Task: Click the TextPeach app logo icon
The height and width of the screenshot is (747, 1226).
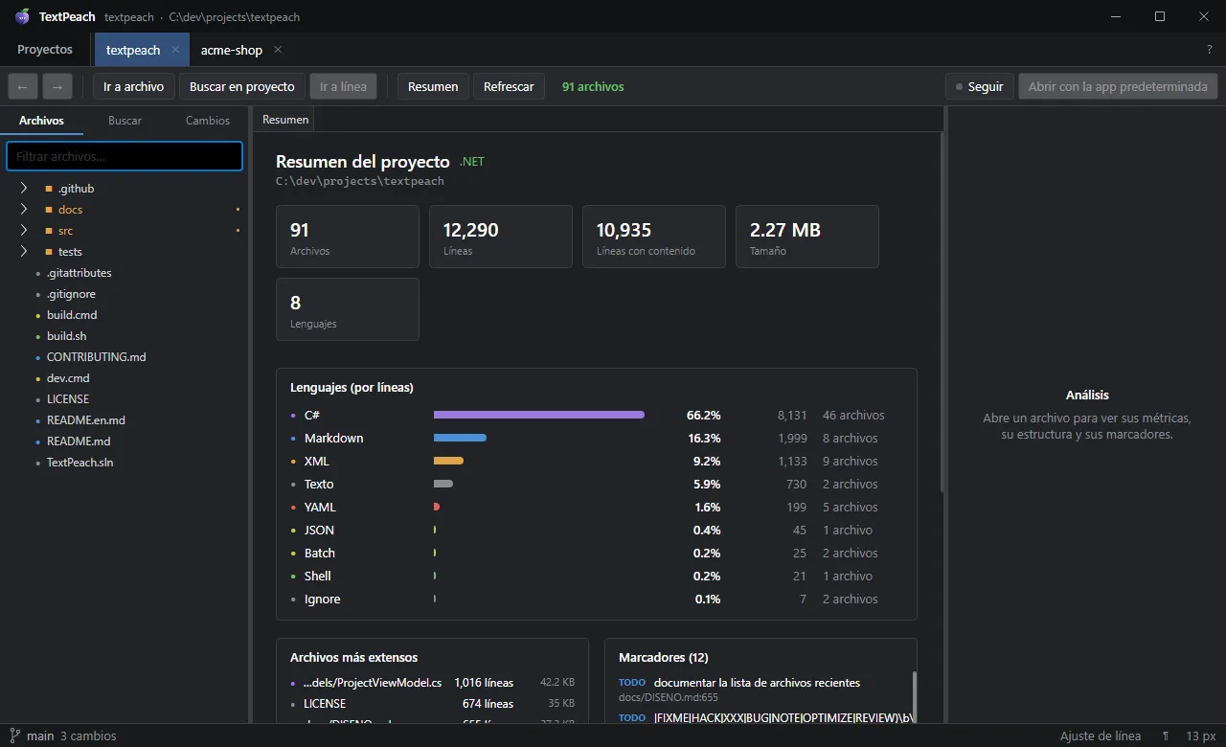Action: 23,16
